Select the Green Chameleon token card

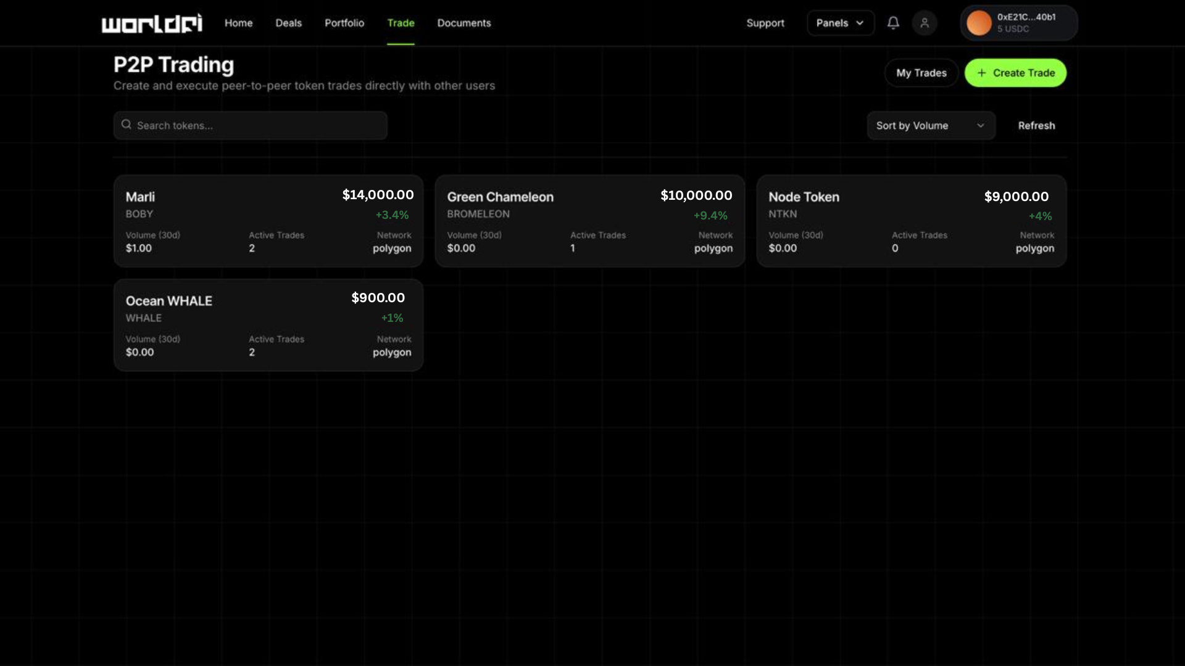tap(589, 221)
